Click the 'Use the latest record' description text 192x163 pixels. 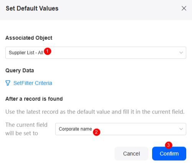[x=95, y=112]
